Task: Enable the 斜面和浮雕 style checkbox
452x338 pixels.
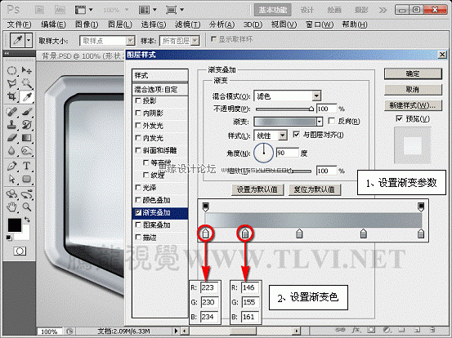Action: click(x=138, y=150)
